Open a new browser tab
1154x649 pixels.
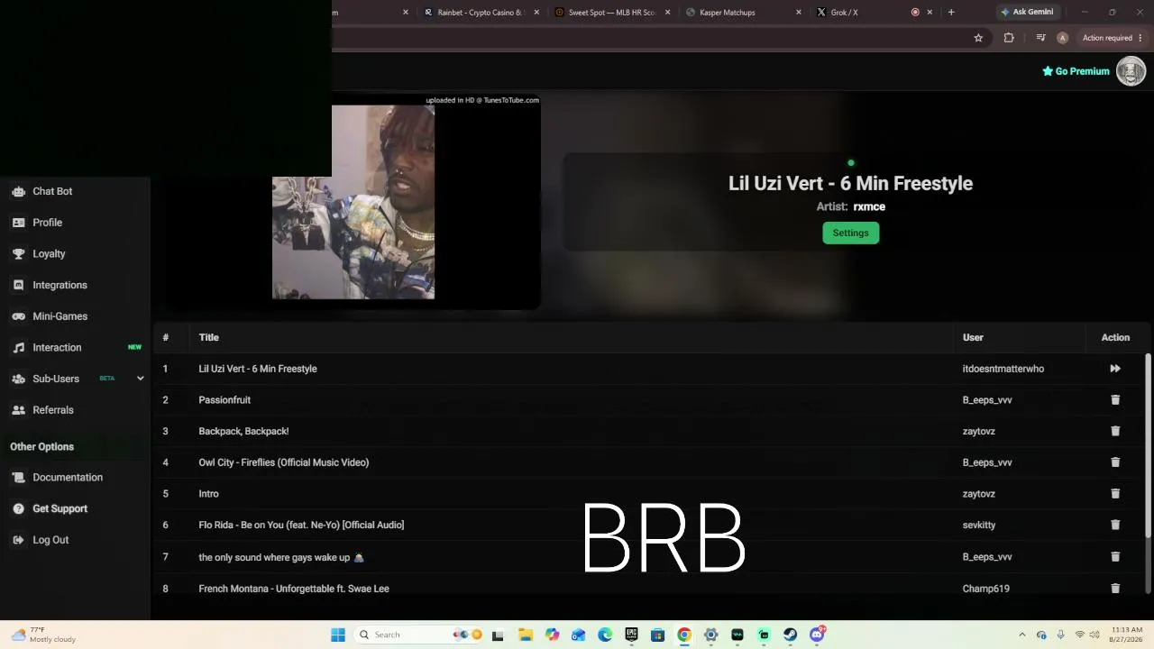(x=951, y=13)
